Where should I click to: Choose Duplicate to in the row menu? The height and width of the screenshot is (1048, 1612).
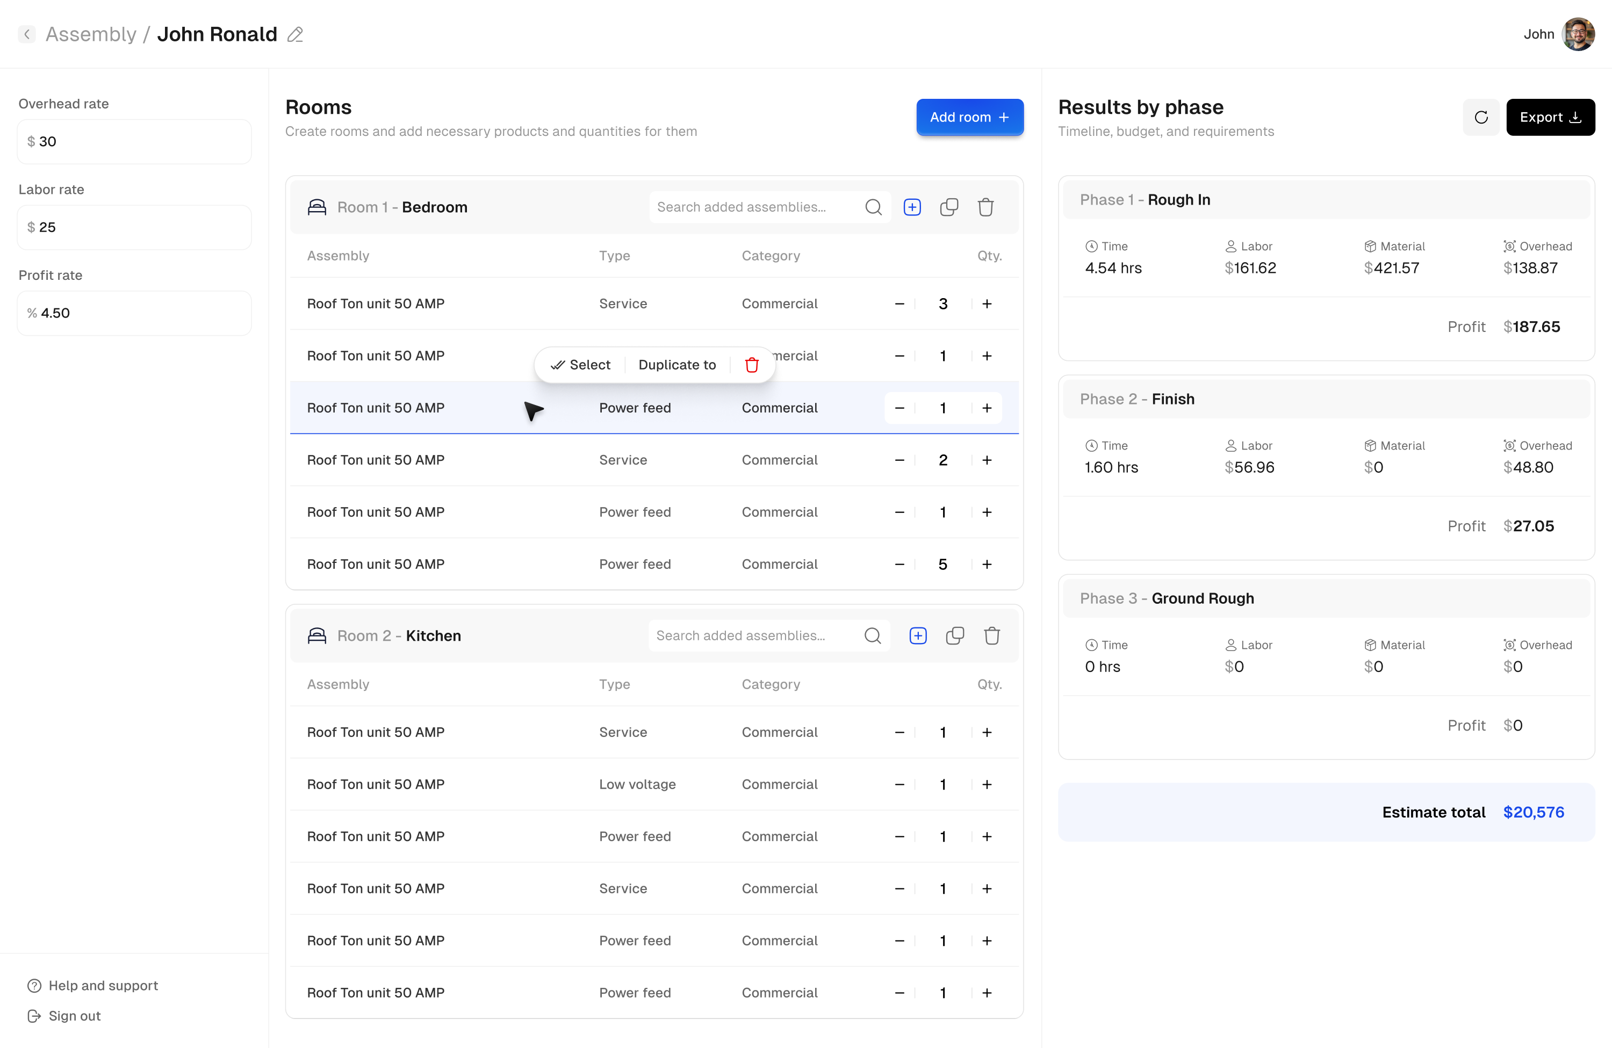point(677,365)
